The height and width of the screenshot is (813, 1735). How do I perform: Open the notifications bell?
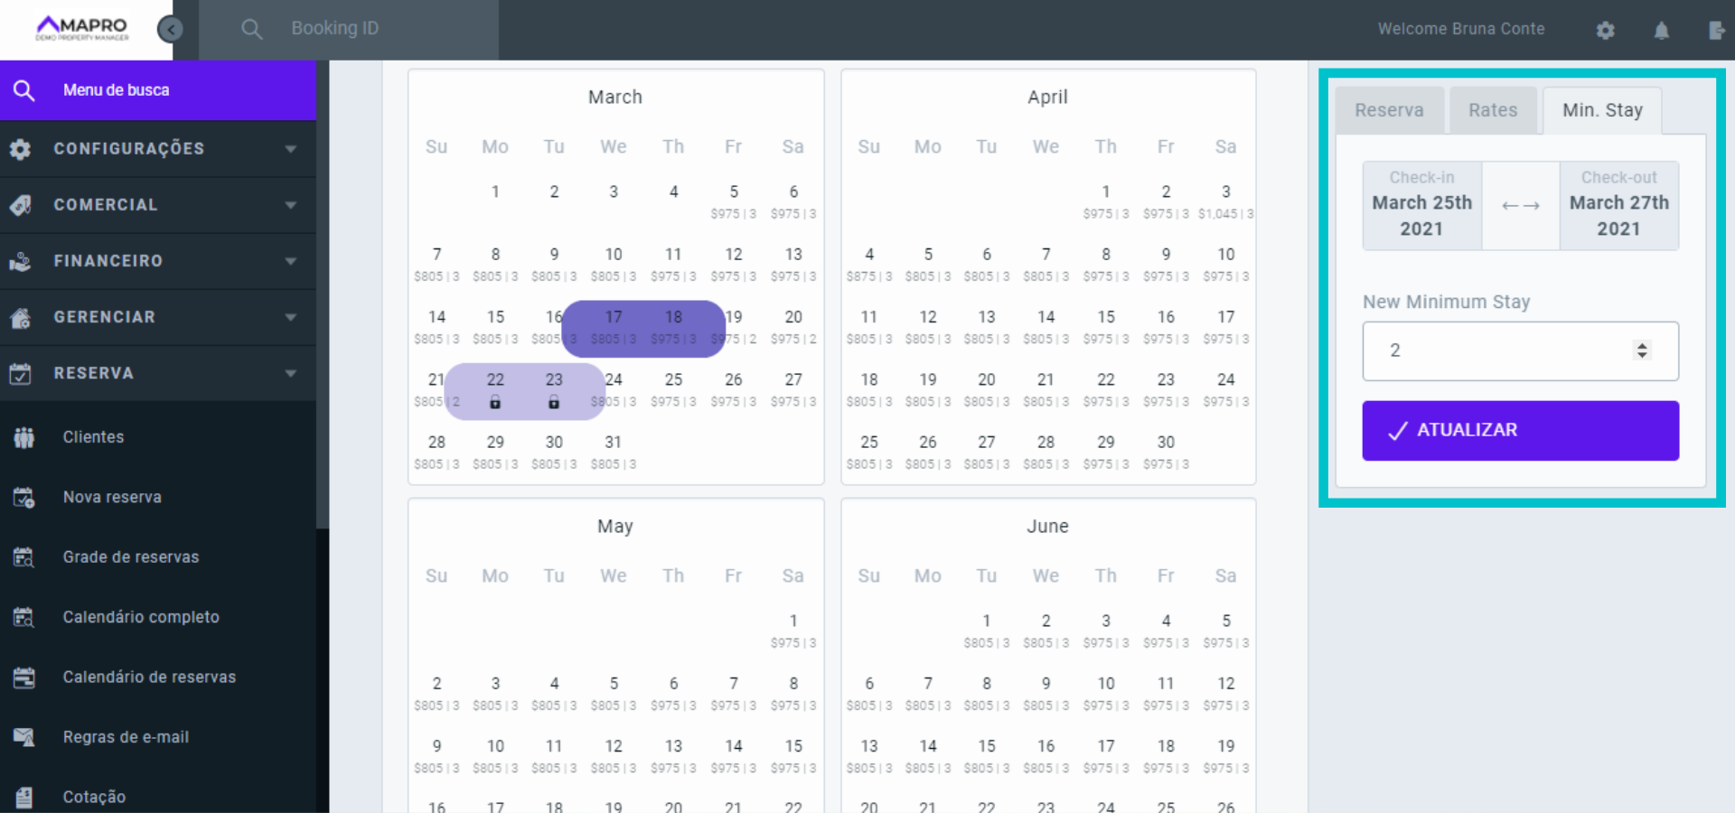coord(1661,31)
